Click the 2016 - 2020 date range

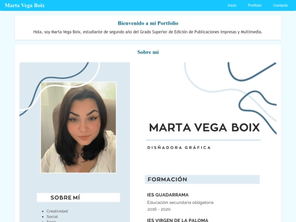coord(159,209)
